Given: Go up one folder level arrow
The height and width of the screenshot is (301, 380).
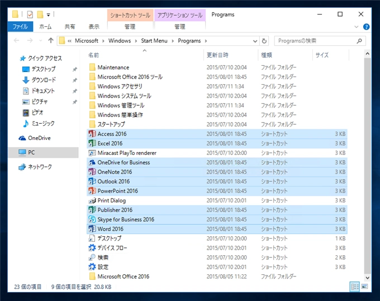Looking at the screenshot, I should tap(51, 40).
